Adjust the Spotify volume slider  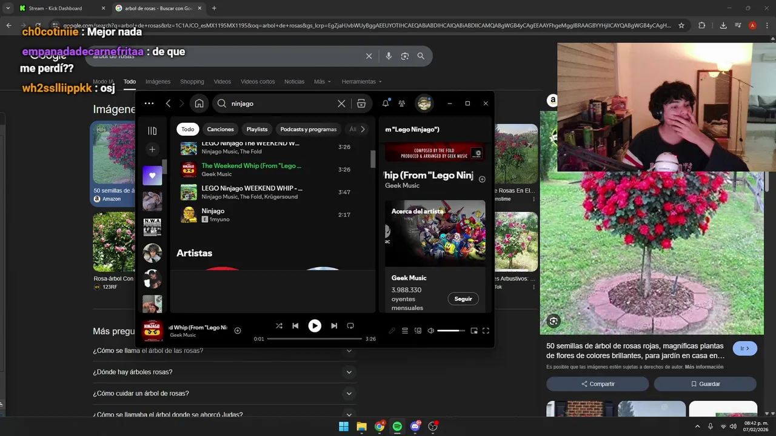(x=451, y=331)
